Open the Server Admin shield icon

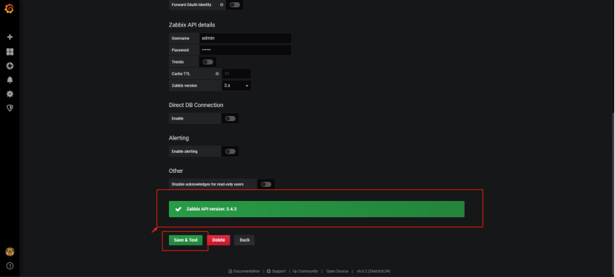point(10,108)
